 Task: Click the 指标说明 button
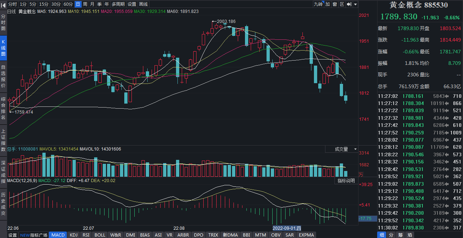pos(346,181)
